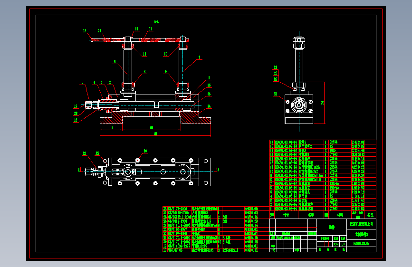Select balloon number 12 above left column
This screenshot has height=267, width=412.
[x=137, y=29]
